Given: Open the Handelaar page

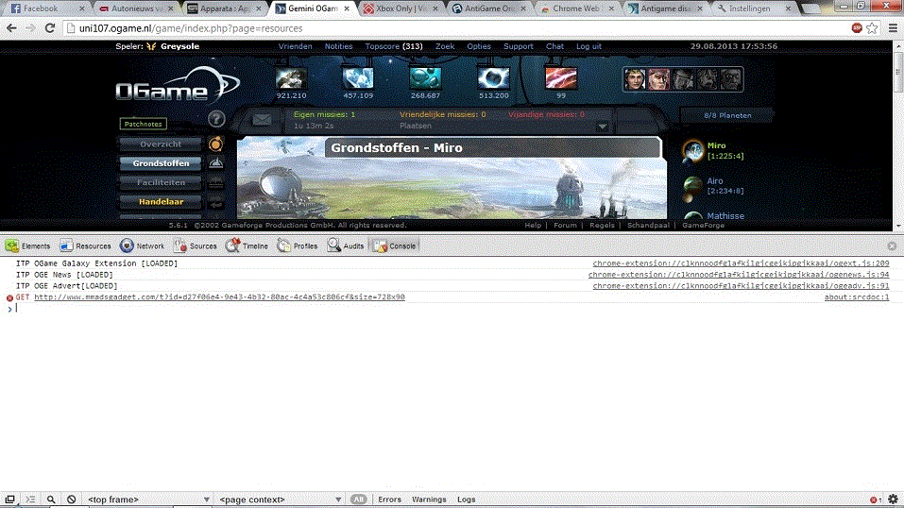Looking at the screenshot, I should pos(161,202).
